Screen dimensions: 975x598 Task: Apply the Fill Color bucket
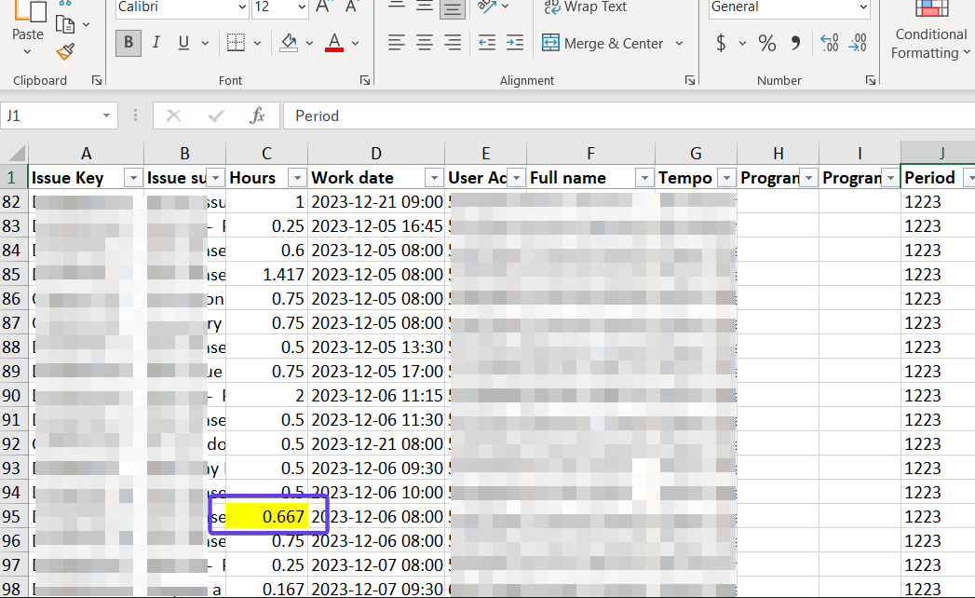click(x=289, y=43)
